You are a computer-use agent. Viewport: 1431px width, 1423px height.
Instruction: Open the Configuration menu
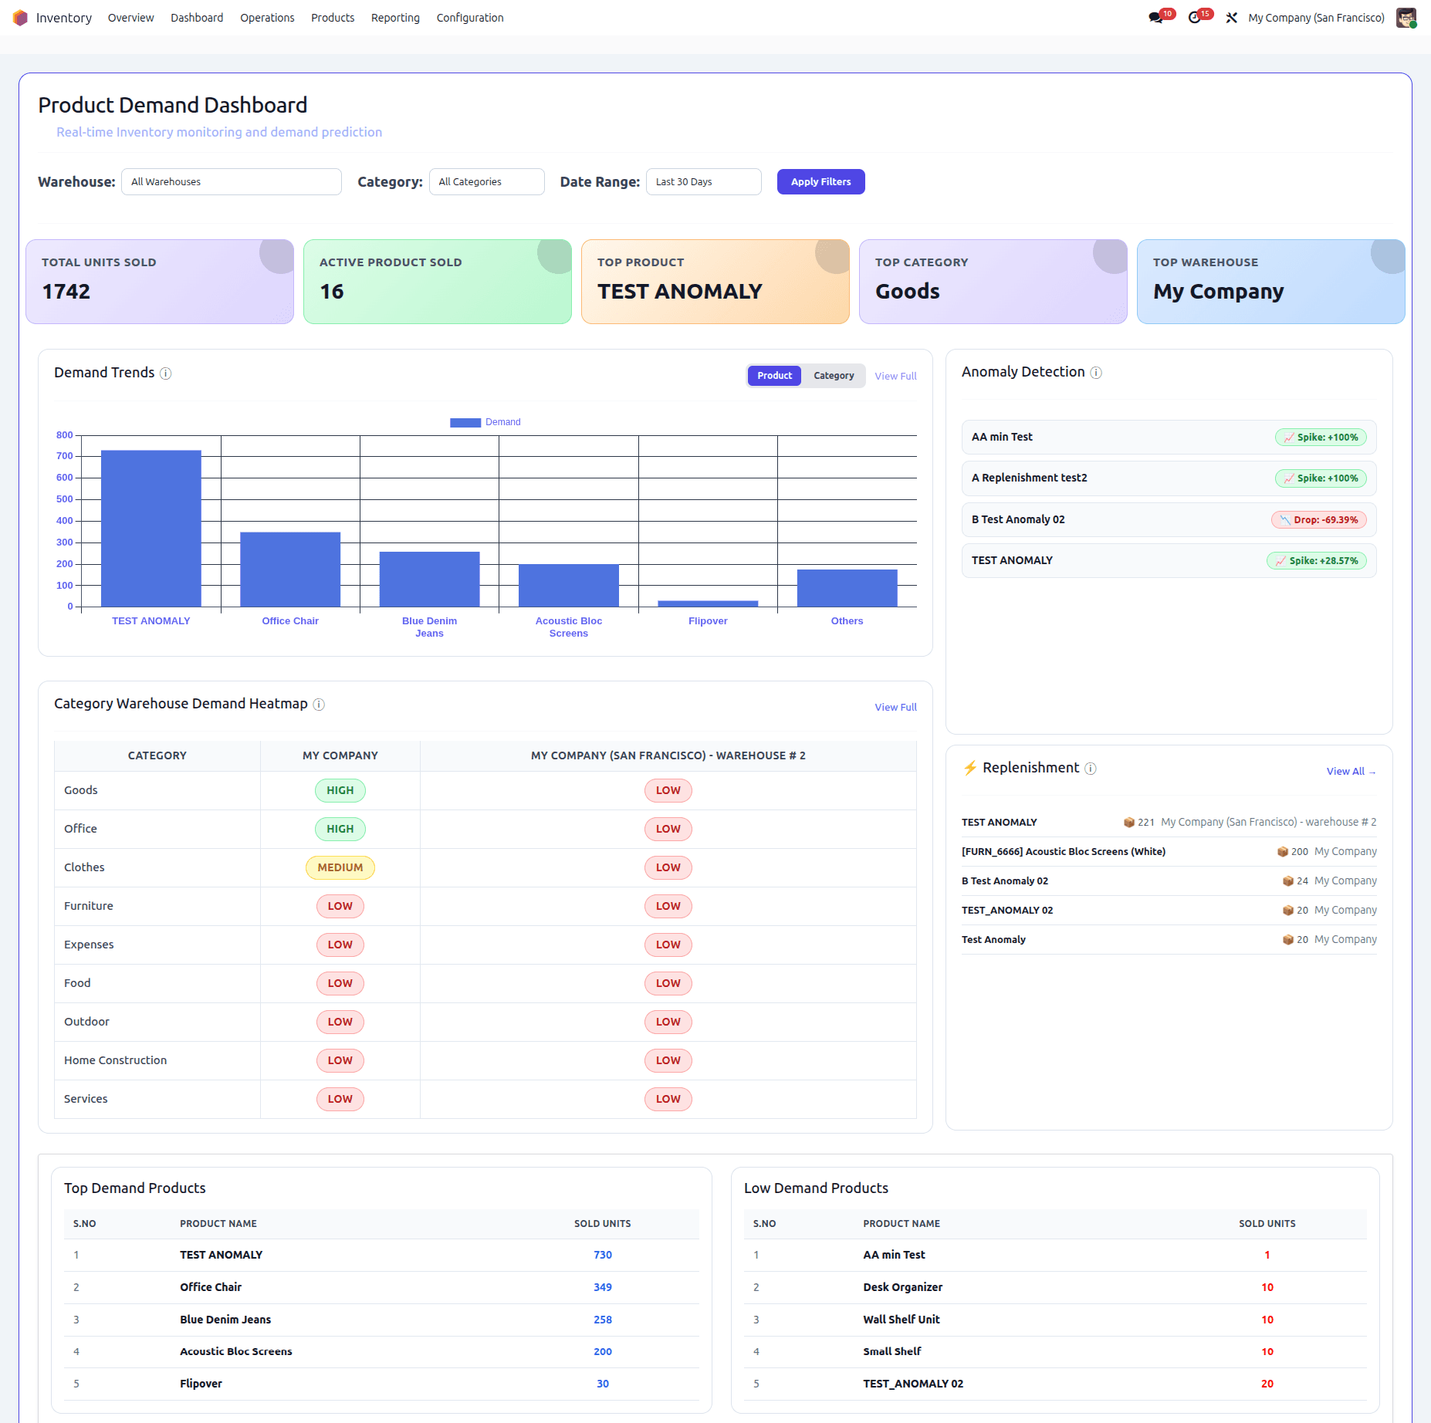click(x=470, y=18)
